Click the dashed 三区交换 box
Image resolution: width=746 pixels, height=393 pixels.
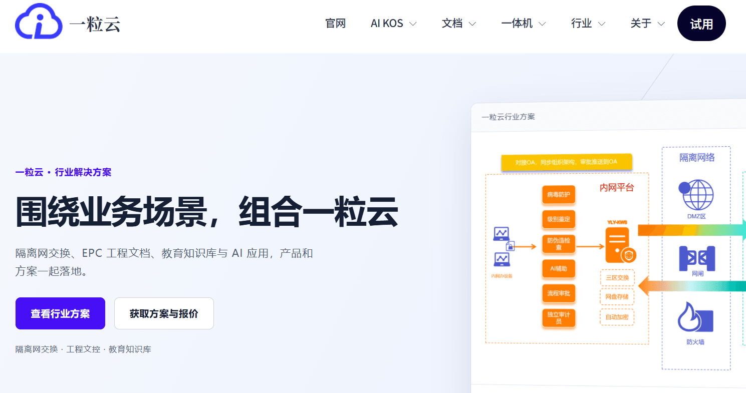617,278
